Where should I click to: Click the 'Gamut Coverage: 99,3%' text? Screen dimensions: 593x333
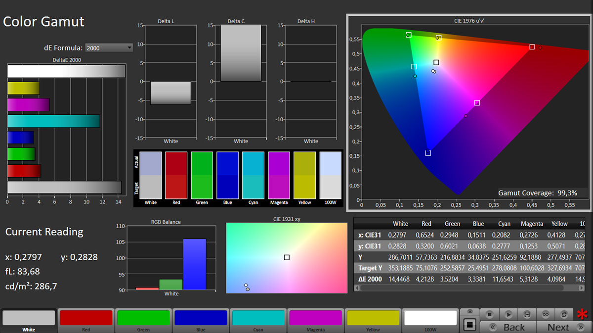pyautogui.click(x=538, y=193)
